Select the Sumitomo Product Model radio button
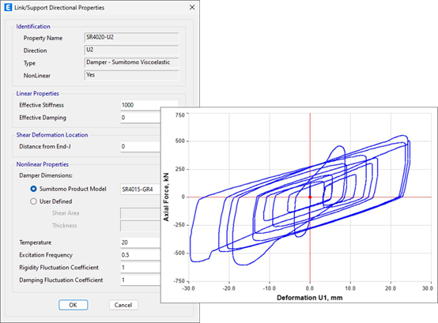Viewport: 438px width, 323px height. point(33,189)
